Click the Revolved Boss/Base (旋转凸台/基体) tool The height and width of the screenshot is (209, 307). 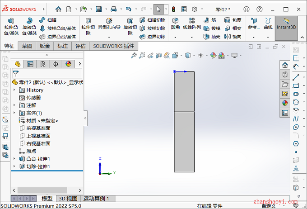coord(29,27)
